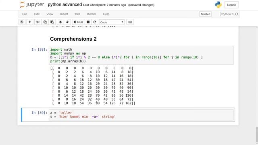The width and height of the screenshot is (258, 145).
Task: Click the value 162 in the output
Action: (128, 103)
